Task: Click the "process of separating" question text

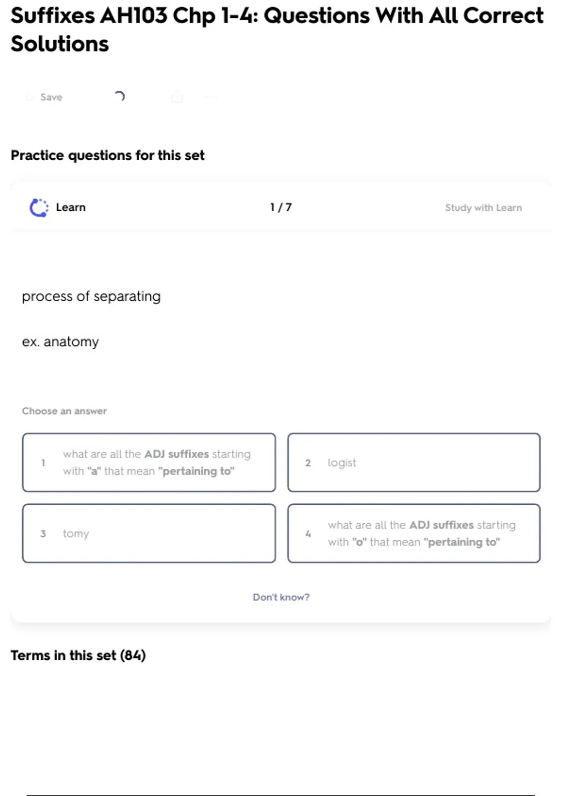Action: (x=91, y=296)
